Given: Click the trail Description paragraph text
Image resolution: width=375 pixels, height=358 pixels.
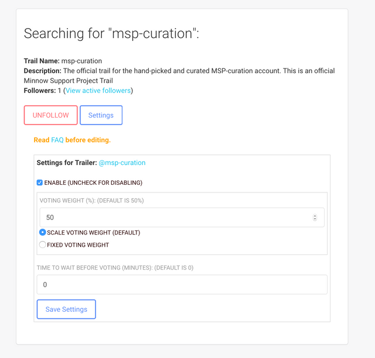Looking at the screenshot, I should pos(179,75).
